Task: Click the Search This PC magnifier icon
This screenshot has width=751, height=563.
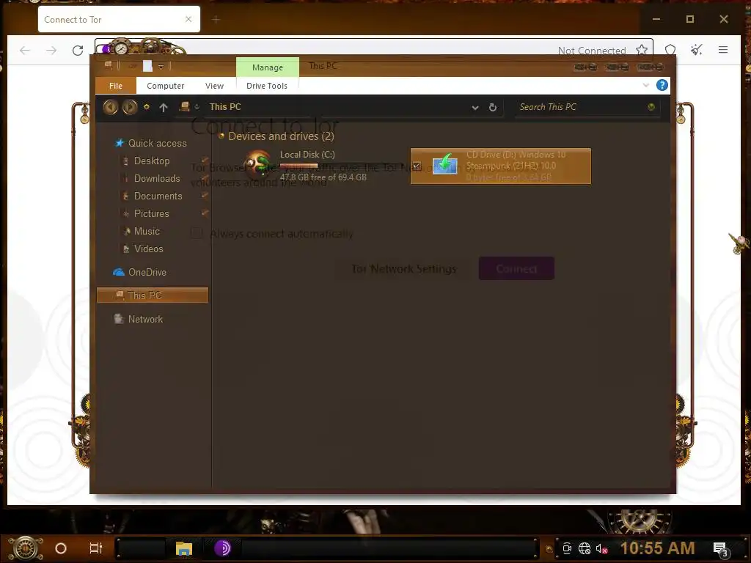Action: coord(651,107)
